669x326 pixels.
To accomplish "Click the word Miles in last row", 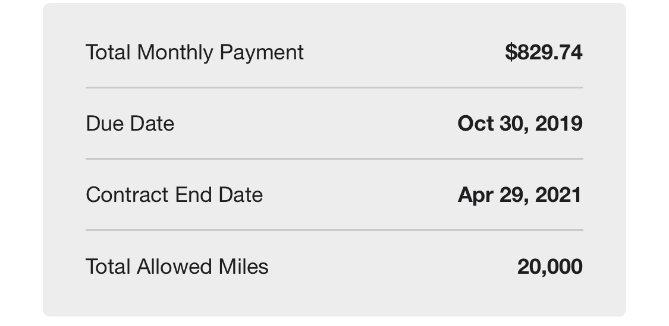I will click(x=243, y=267).
